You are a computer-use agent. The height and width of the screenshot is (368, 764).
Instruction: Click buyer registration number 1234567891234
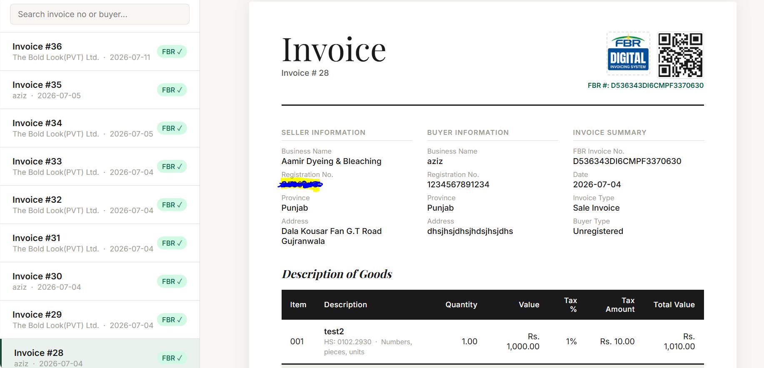(458, 184)
